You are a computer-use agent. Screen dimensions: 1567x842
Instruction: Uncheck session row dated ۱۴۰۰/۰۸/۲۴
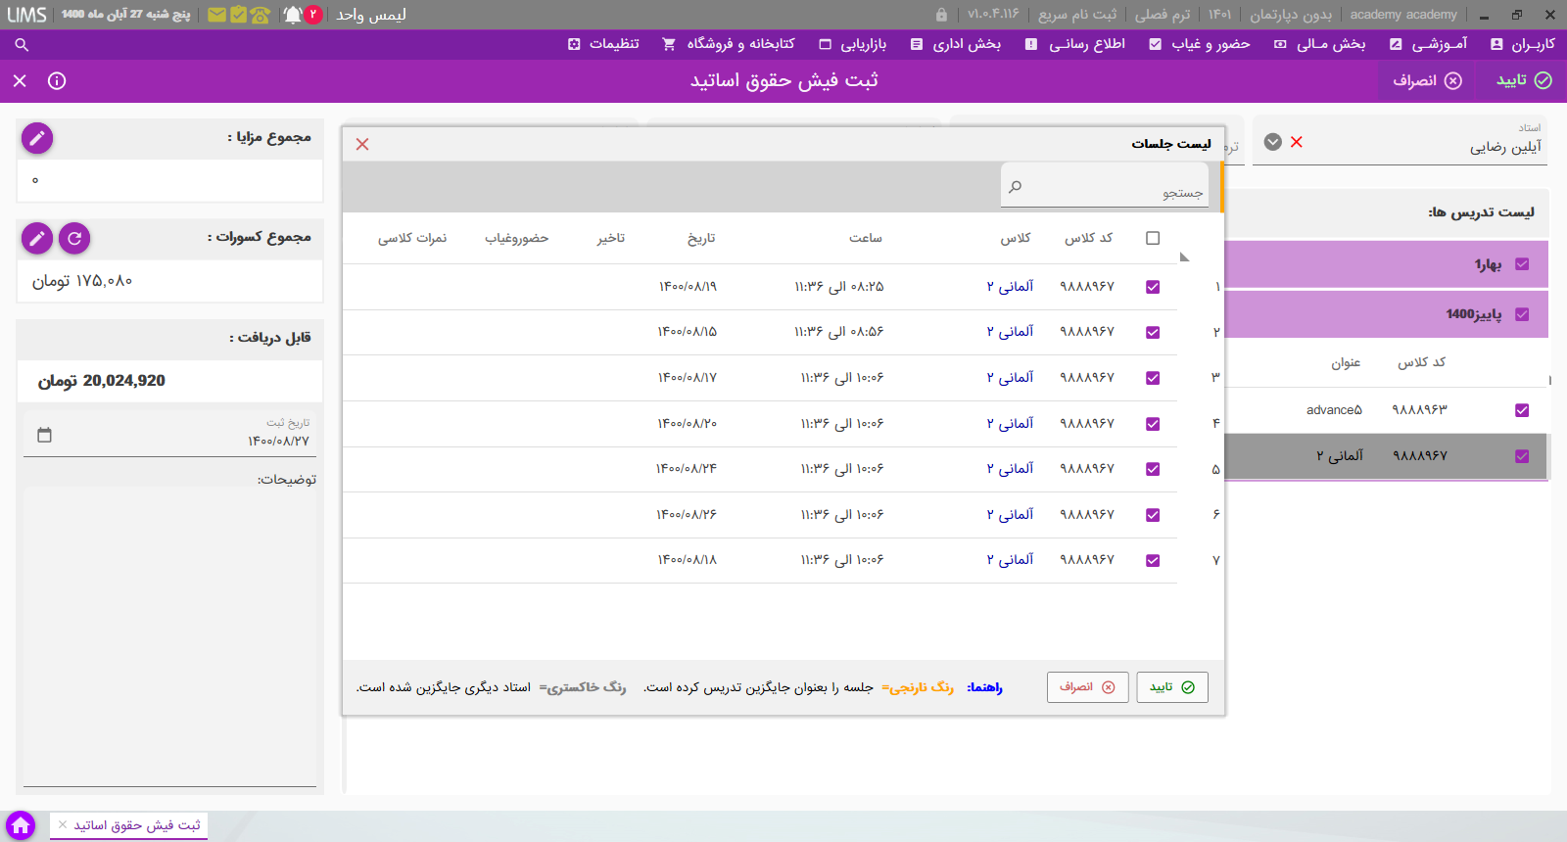pos(1153,469)
